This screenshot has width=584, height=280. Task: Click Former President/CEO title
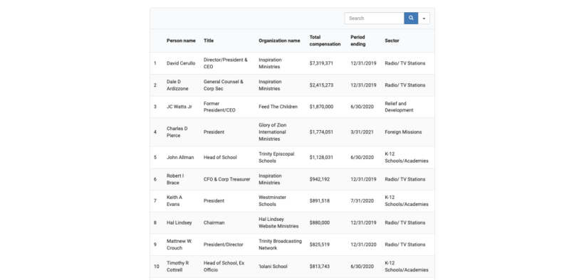(219, 107)
